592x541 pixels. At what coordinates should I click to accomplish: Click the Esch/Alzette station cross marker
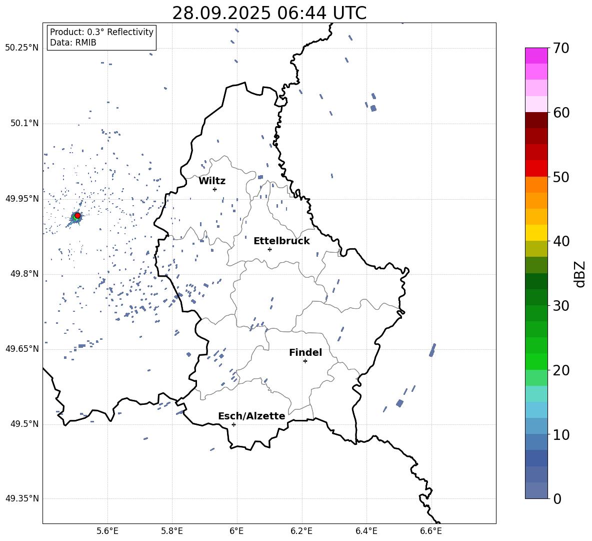(233, 424)
